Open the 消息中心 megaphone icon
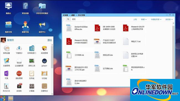 click(x=42, y=25)
